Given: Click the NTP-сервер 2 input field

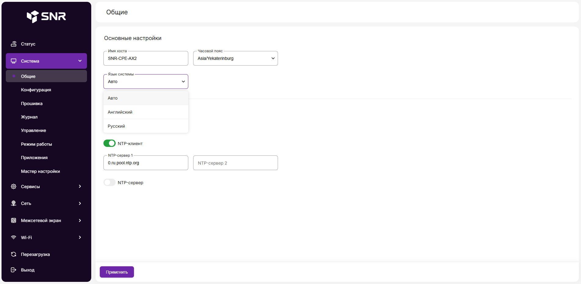Looking at the screenshot, I should pos(235,163).
